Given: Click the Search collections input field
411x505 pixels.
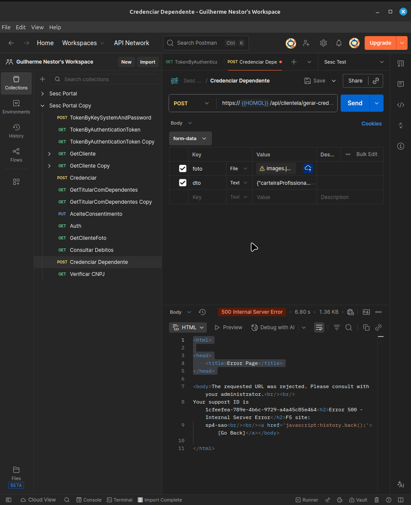Looking at the screenshot, I should pyautogui.click(x=109, y=80).
